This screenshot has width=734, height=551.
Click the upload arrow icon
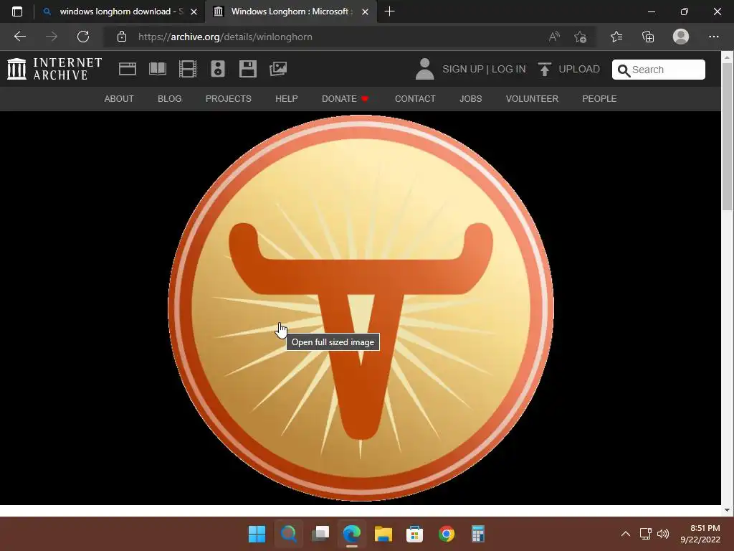click(x=545, y=70)
